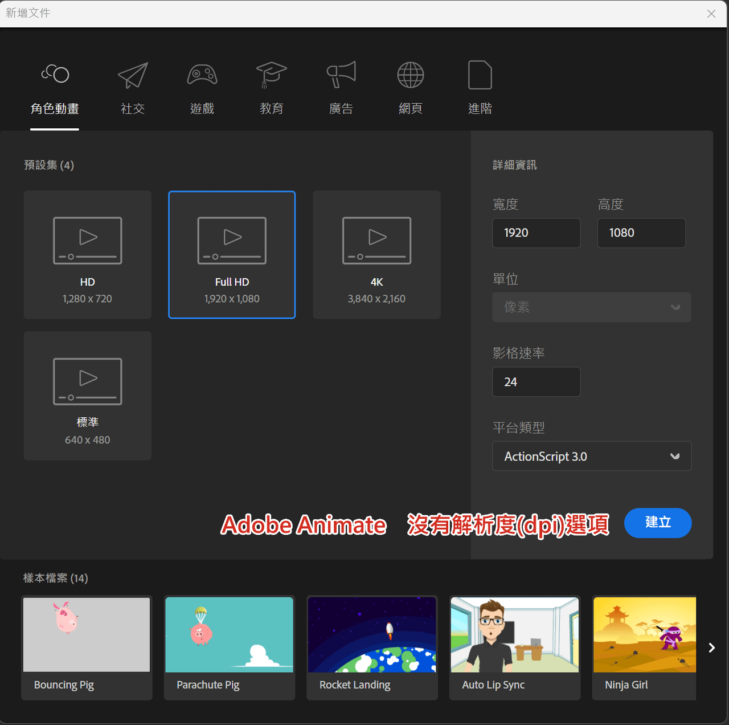This screenshot has width=729, height=725.
Task: Open the 平台類型 ActionScript 3.0 dropdown
Action: click(592, 456)
